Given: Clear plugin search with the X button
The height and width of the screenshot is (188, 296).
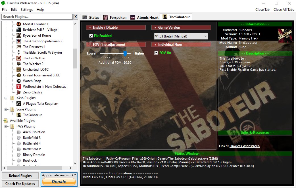Looking at the screenshot, I should click(76, 16).
